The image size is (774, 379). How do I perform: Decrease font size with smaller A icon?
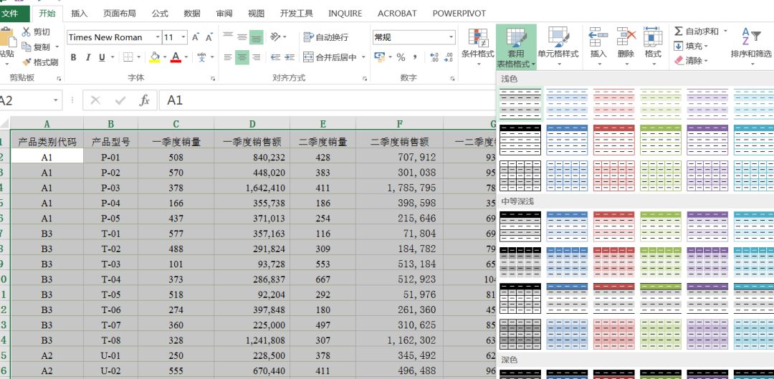[x=209, y=37]
